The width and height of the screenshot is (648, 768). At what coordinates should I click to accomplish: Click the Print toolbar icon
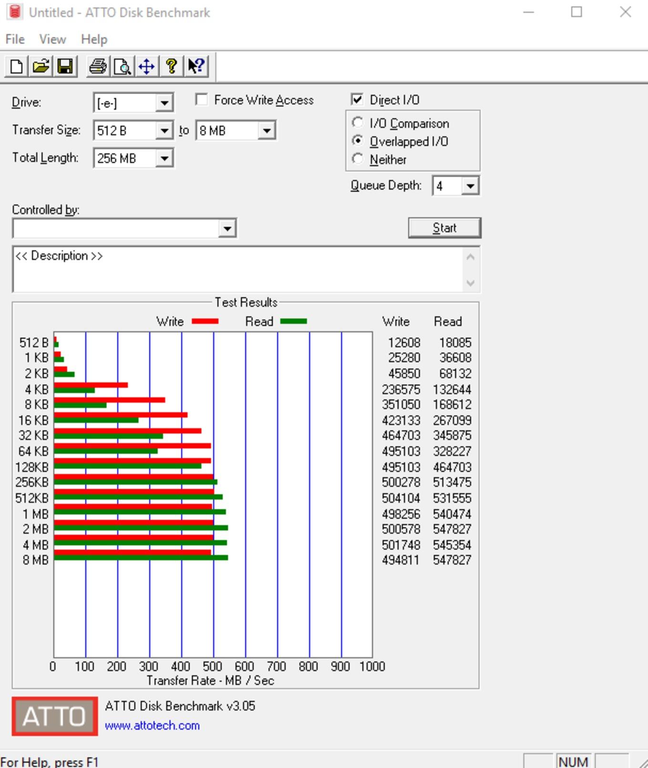point(98,66)
